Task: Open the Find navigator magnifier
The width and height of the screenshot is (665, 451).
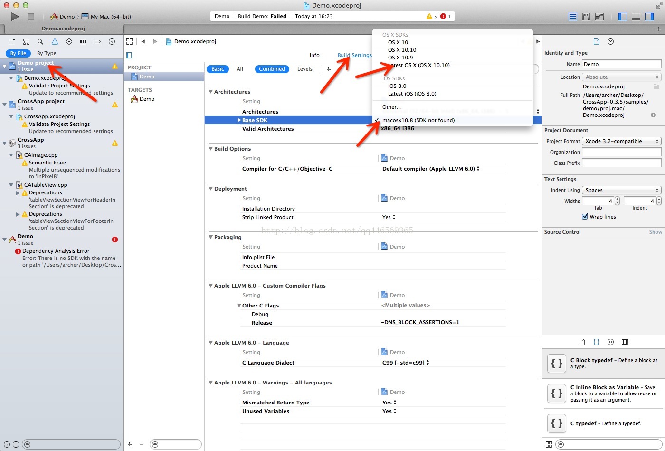Action: [40, 42]
